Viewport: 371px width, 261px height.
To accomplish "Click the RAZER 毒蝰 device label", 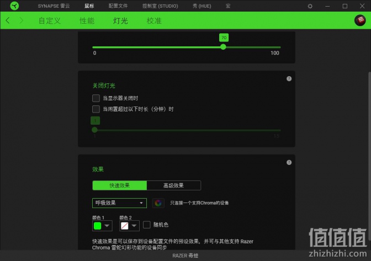I will click(x=185, y=255).
